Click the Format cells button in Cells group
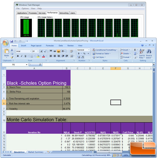This screenshot has width=157, height=158. click(x=126, y=57)
